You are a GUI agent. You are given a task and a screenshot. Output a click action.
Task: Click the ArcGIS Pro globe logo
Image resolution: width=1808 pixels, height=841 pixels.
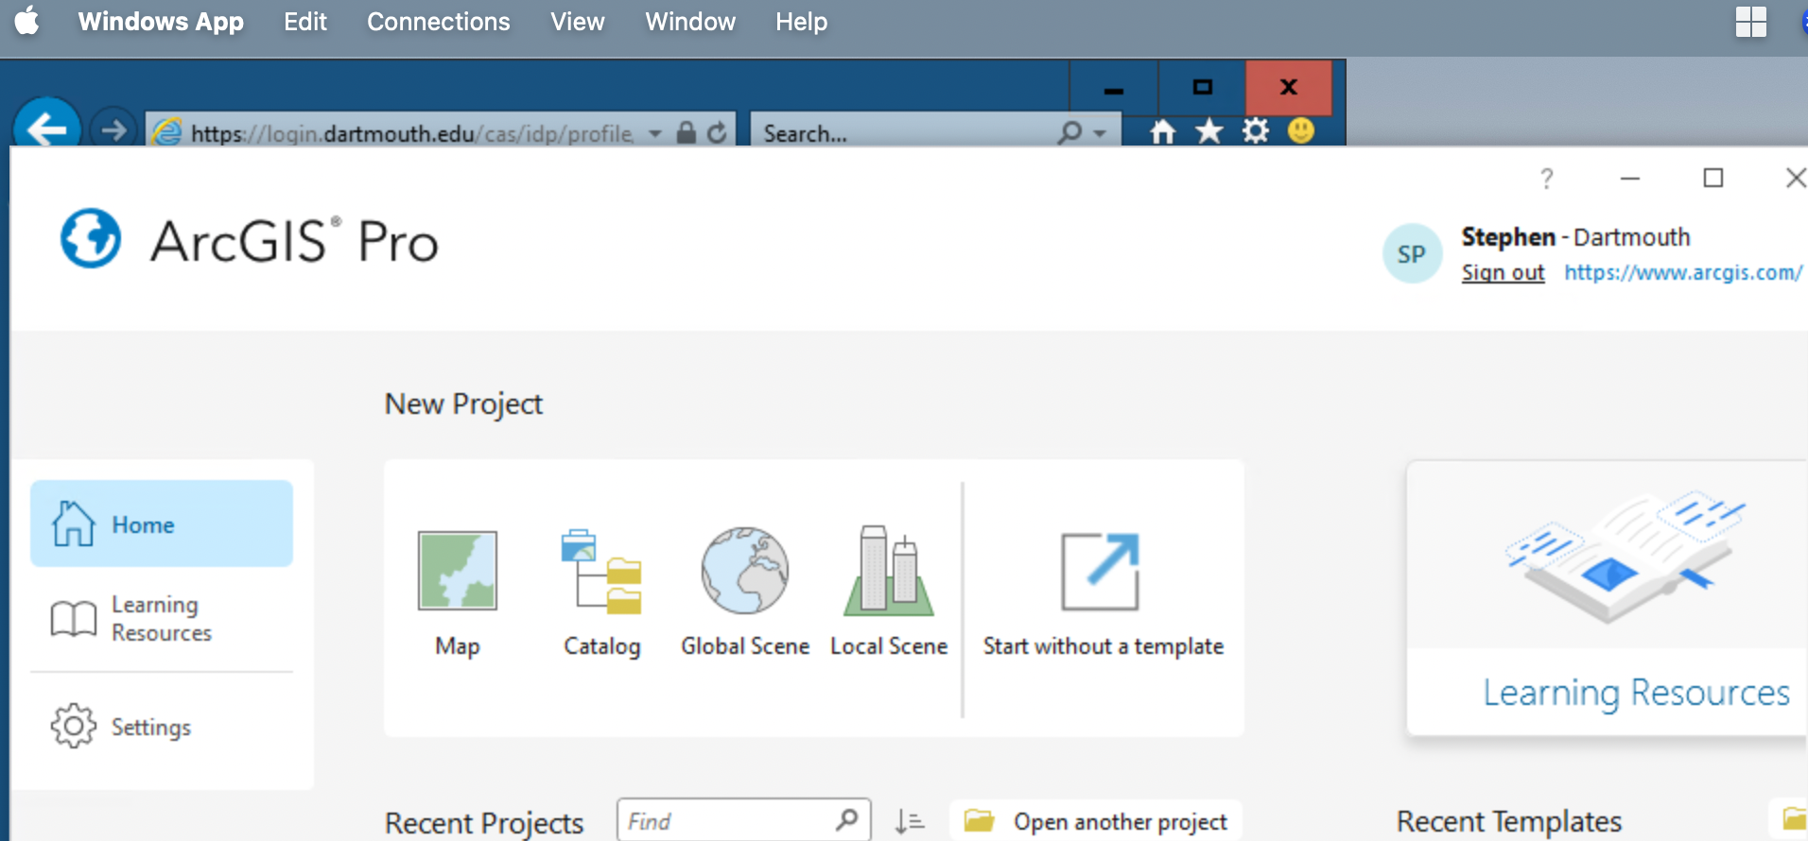(x=91, y=238)
